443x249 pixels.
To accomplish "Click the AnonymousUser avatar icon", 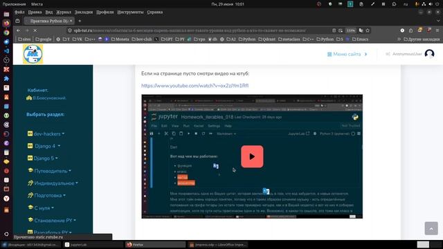I will [x=429, y=54].
